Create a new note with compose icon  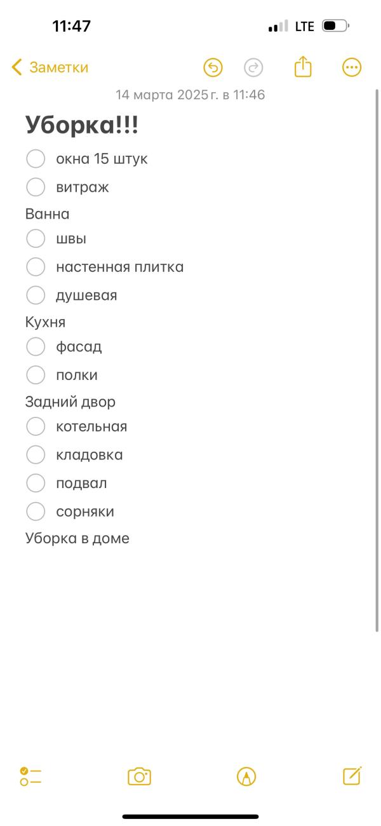(x=352, y=776)
